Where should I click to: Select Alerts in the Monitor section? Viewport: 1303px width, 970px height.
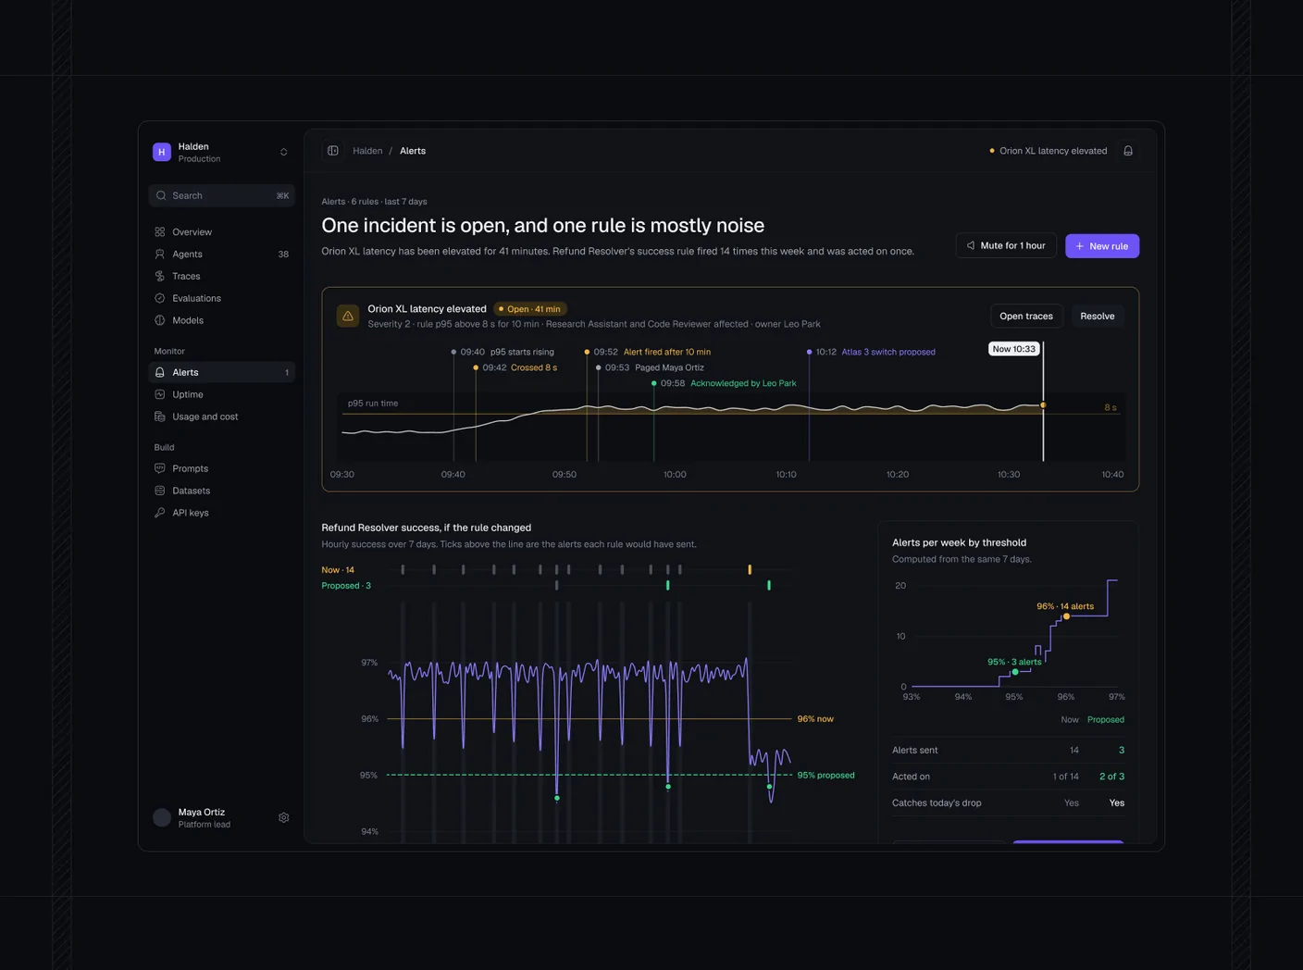tap(221, 373)
